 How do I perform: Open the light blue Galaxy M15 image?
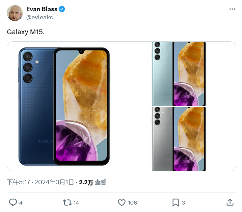click(x=179, y=74)
